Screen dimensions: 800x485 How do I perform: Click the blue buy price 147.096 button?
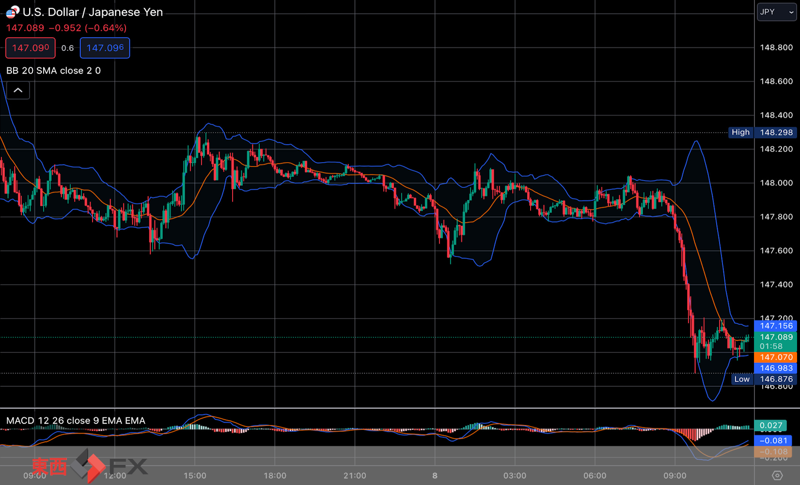click(105, 48)
